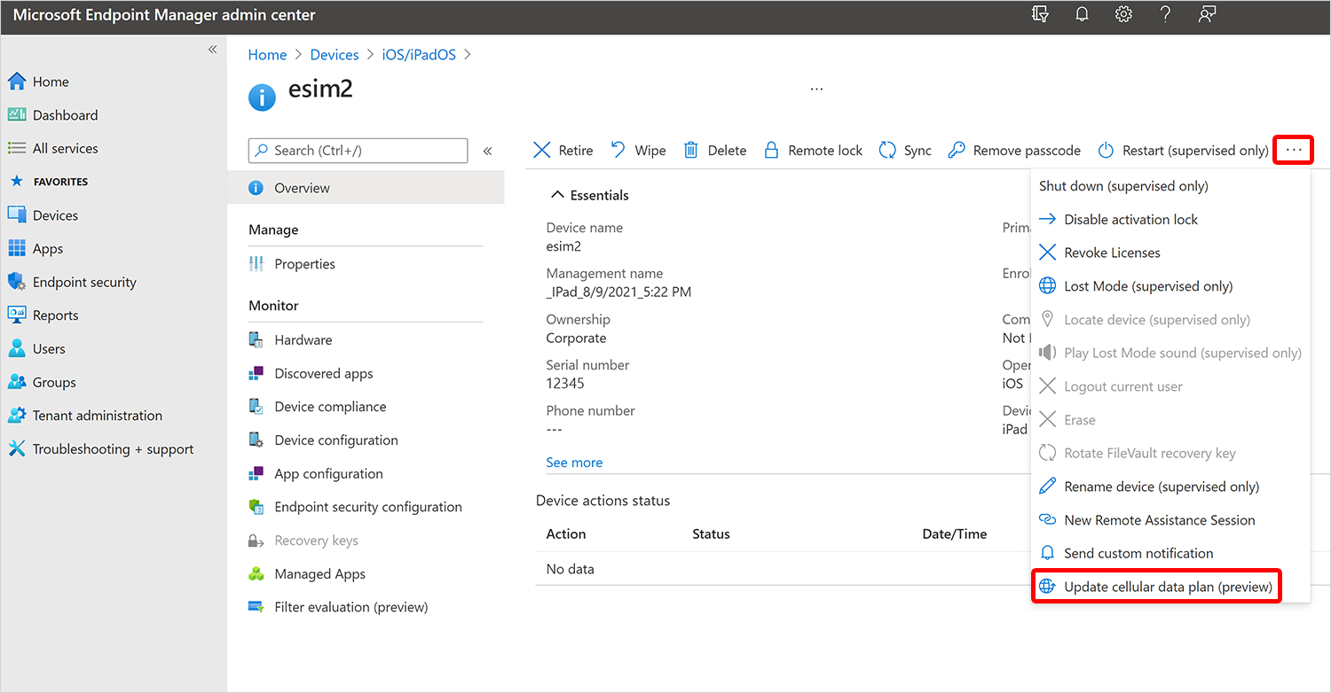Click the serial number value 12345

pos(565,384)
